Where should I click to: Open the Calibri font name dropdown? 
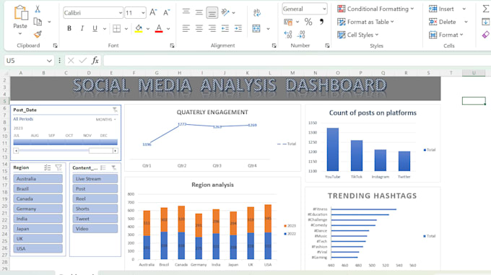pyautogui.click(x=121, y=13)
